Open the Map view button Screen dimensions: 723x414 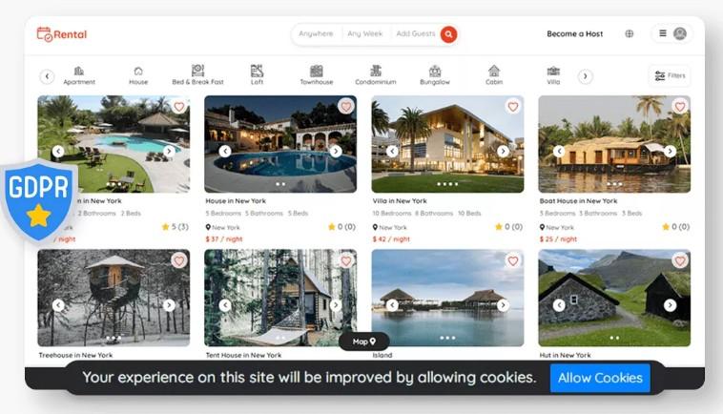[x=363, y=342]
